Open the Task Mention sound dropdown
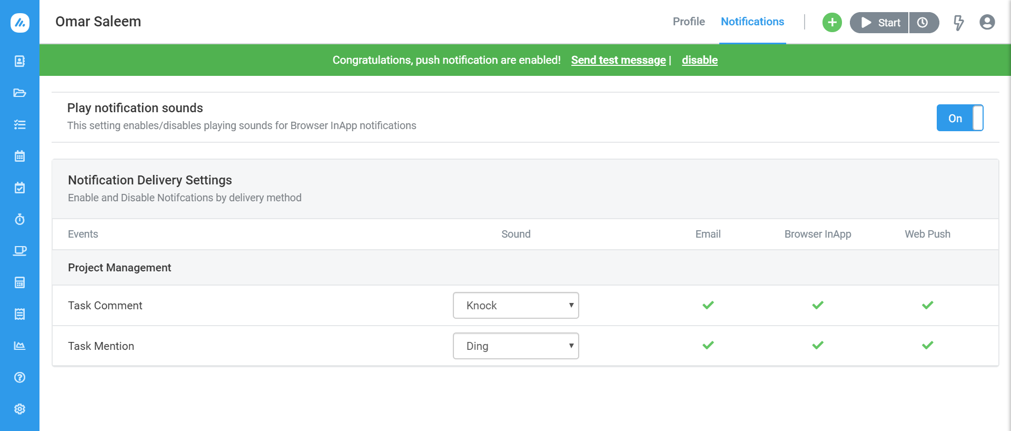Screen dimensions: 1011x431 516,346
